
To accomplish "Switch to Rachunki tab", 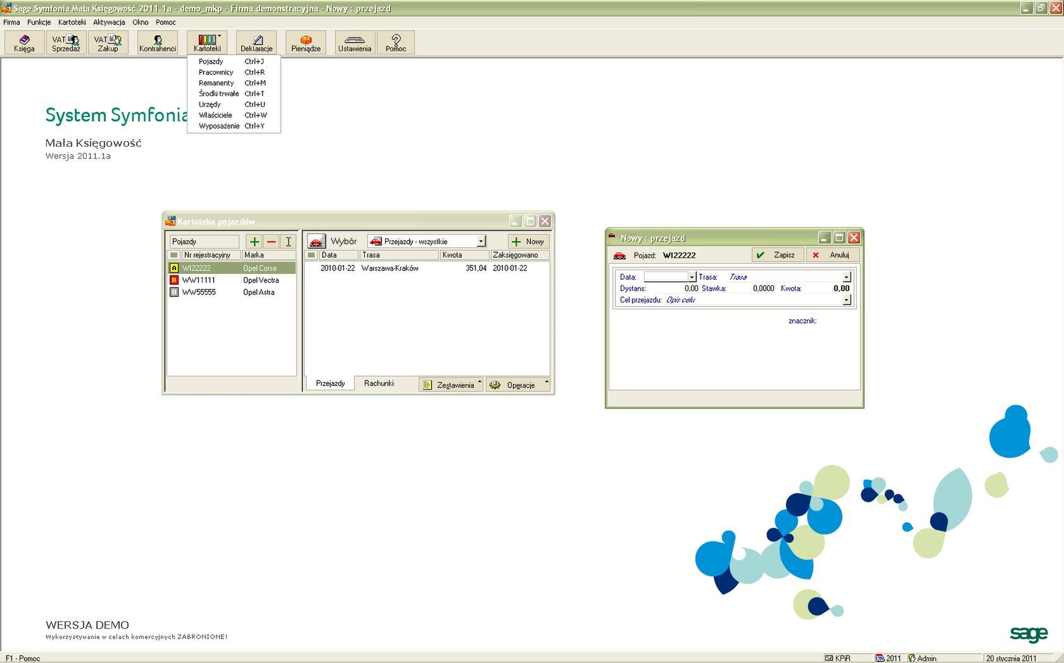I will coord(379,383).
